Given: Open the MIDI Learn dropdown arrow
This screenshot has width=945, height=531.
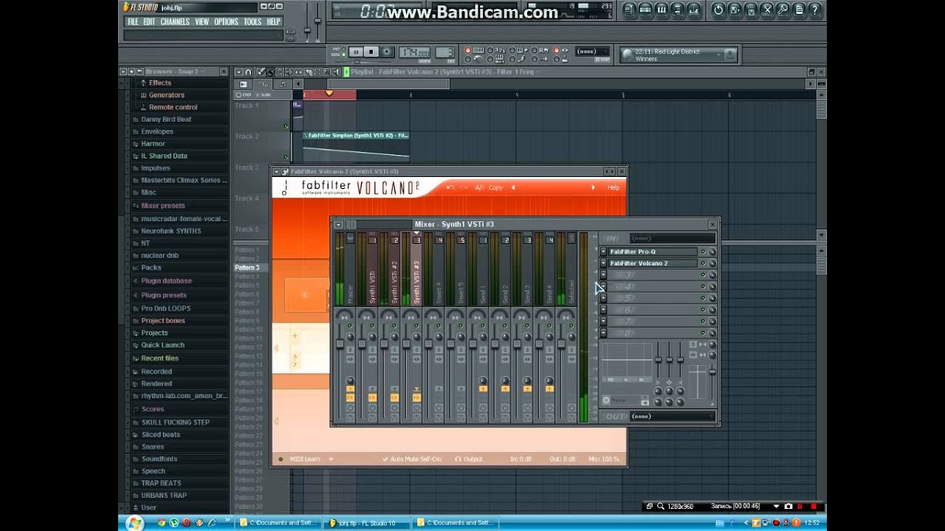Looking at the screenshot, I should [331, 459].
